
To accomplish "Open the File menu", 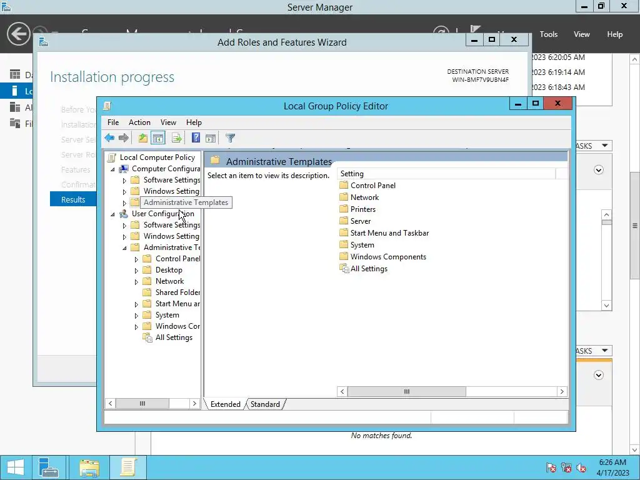I will point(113,122).
